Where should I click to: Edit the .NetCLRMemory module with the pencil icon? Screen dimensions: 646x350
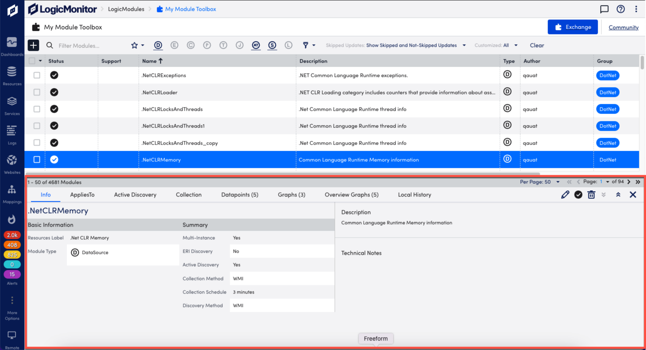click(565, 194)
